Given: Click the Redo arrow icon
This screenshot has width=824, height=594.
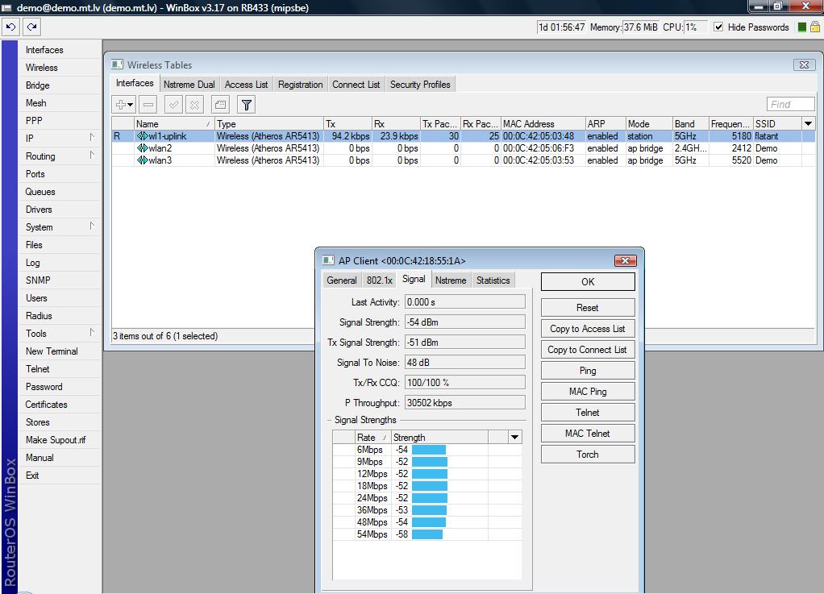Looking at the screenshot, I should (31, 27).
